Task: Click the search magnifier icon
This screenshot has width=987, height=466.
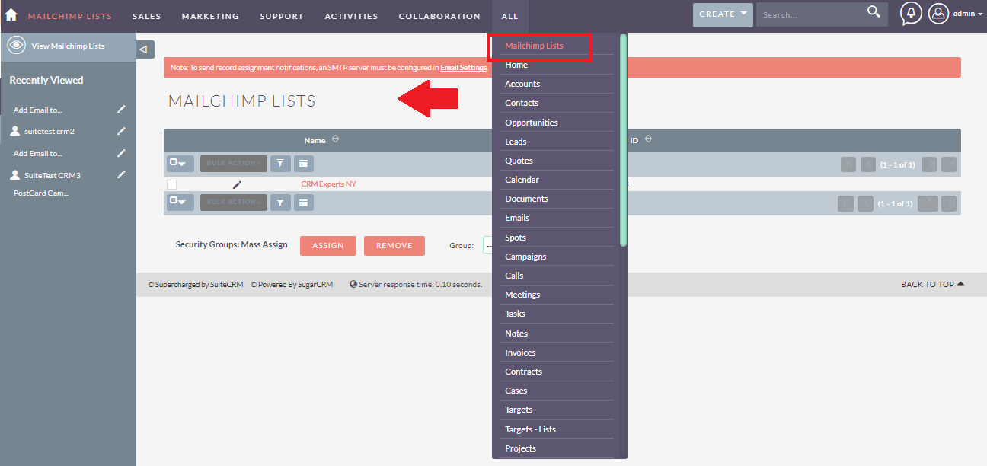Action: point(874,11)
